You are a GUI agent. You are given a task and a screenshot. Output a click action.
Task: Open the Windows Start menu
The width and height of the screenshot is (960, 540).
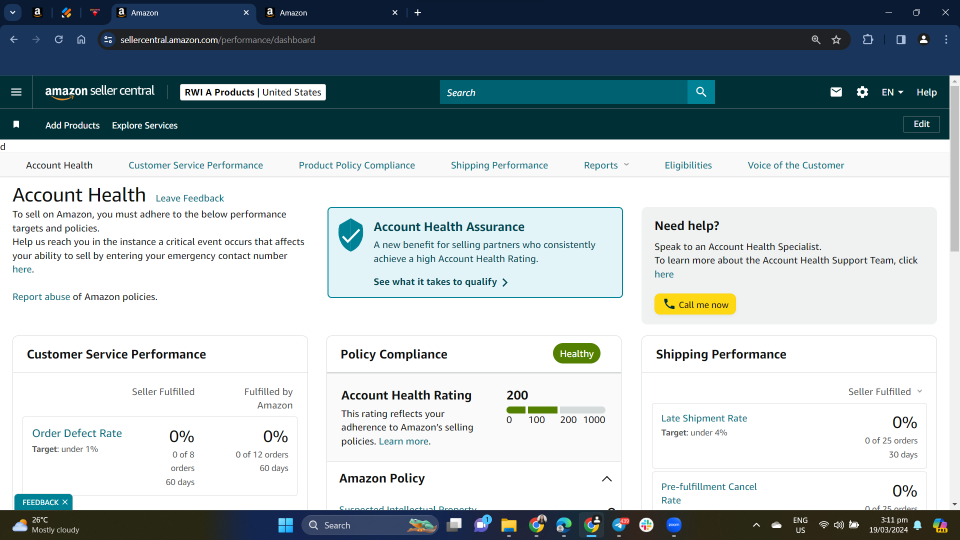pos(285,525)
